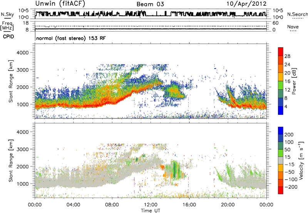Click the '16:00' time tick label
Image resolution: width=308 pixels, height=213 pixels.
(189, 205)
